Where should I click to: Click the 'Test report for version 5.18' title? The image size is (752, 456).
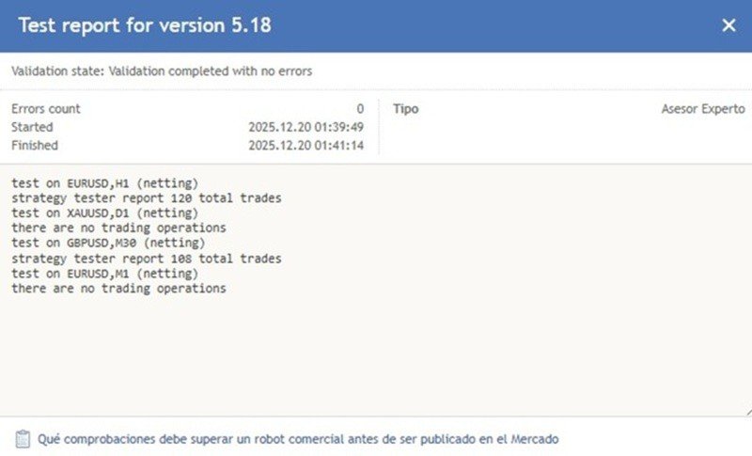click(x=145, y=25)
